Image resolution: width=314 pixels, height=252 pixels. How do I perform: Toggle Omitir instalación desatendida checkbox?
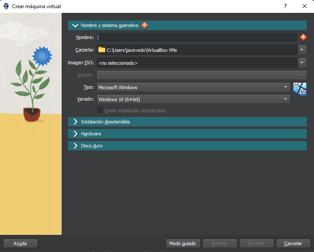tap(100, 111)
